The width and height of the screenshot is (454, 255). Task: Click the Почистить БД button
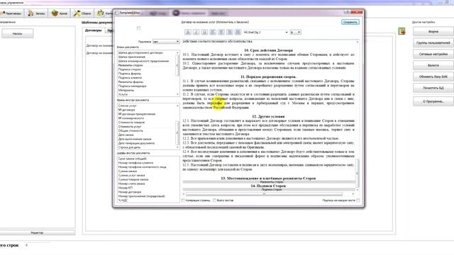tap(433, 88)
